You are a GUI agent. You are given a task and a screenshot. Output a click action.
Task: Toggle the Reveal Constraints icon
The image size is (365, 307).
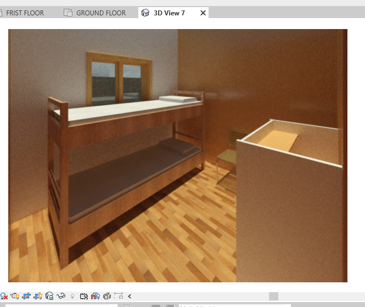[119, 296]
